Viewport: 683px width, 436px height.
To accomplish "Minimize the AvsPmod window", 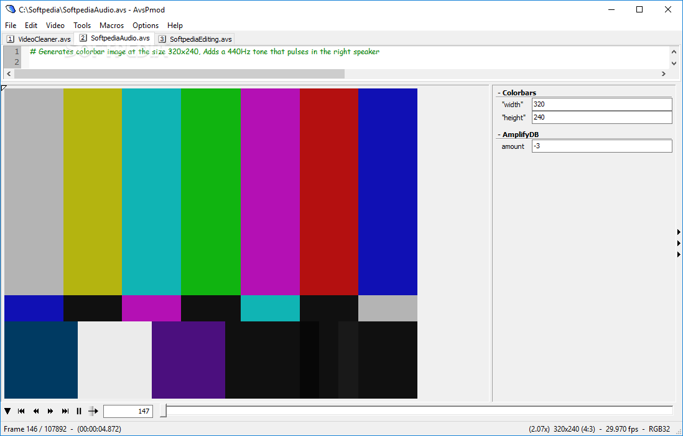I will click(x=611, y=9).
